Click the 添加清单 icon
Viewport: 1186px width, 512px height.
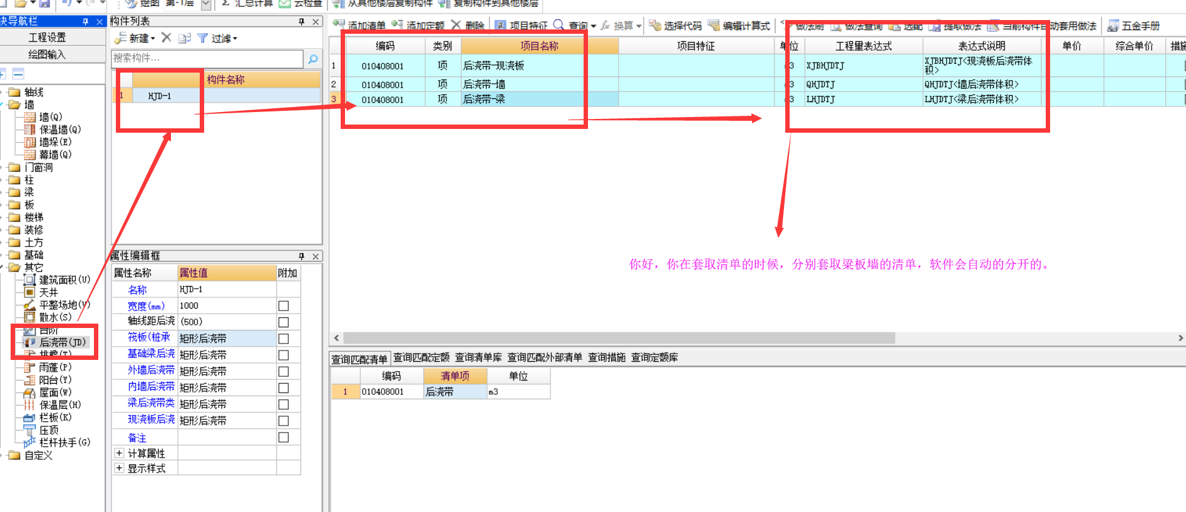pos(339,25)
